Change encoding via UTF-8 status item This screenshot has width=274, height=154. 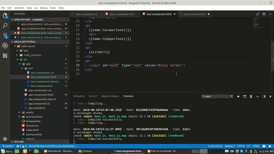pos(241,146)
